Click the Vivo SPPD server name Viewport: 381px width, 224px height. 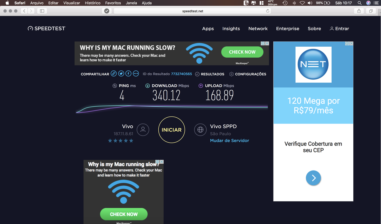(223, 126)
